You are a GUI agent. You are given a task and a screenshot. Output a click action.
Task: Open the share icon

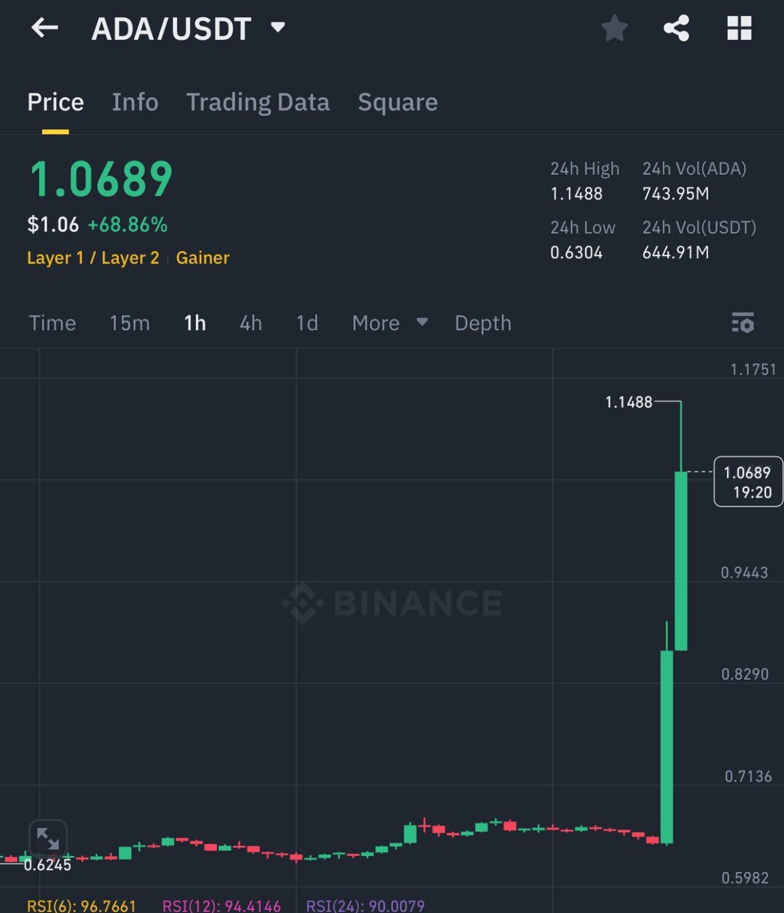coord(676,28)
